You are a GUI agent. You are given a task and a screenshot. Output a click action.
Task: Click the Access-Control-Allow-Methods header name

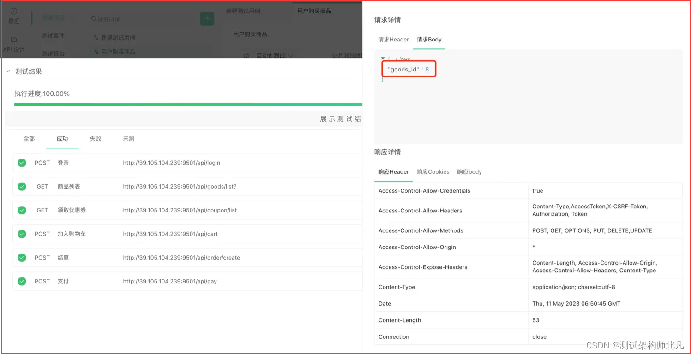click(421, 230)
